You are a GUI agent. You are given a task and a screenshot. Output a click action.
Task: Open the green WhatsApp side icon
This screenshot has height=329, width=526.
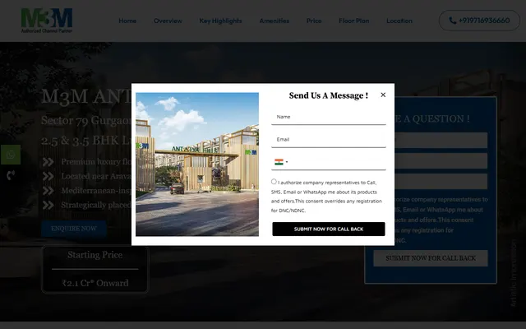tap(11, 155)
